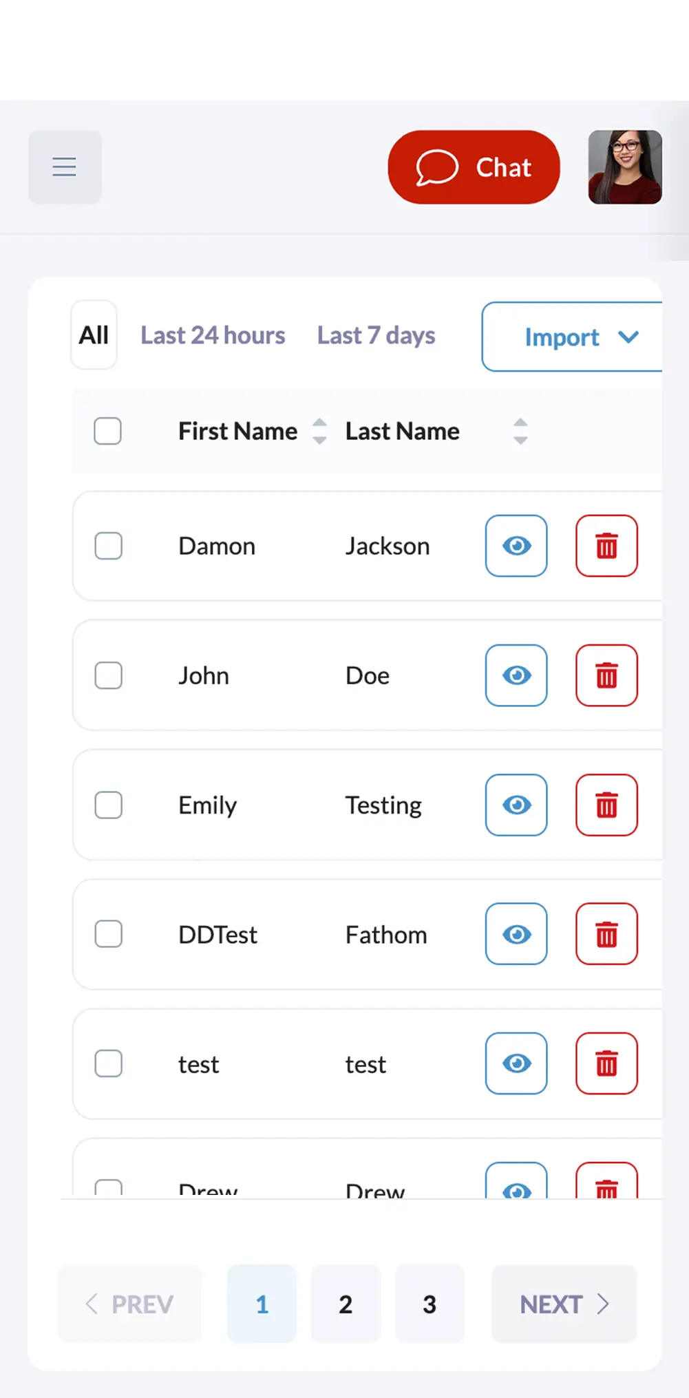The width and height of the screenshot is (689, 1398).
Task: Select all rows with header checkbox
Action: click(x=108, y=431)
